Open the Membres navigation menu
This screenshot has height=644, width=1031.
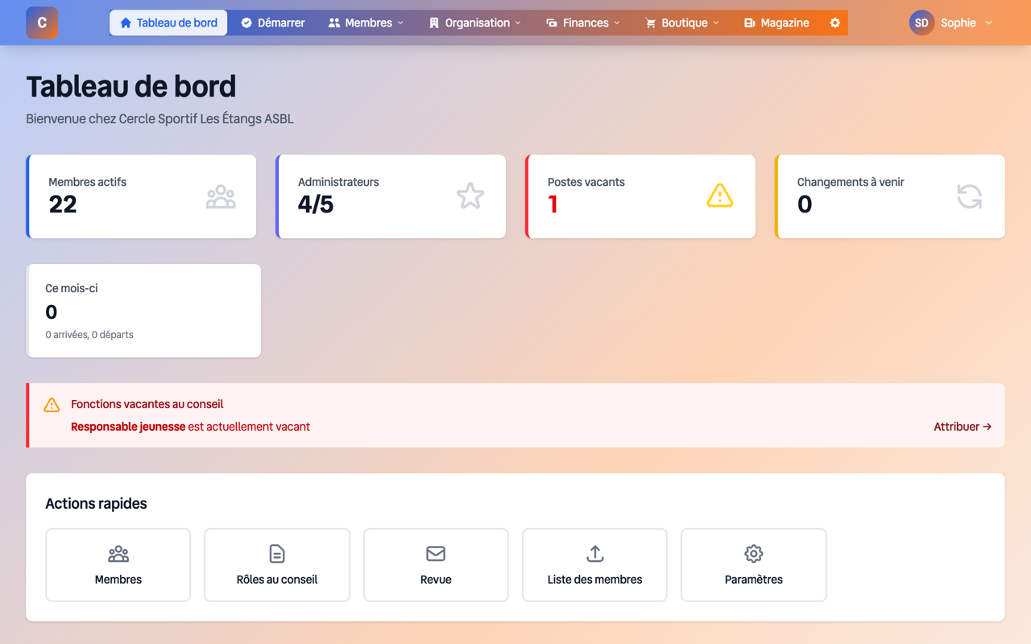[366, 23]
